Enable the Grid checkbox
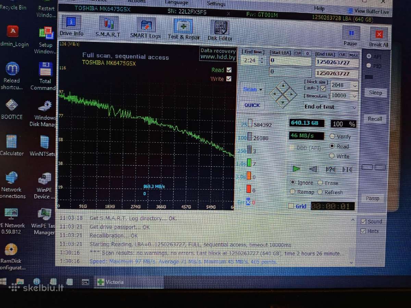Image resolution: width=411 pixels, height=308 pixels. point(291,206)
